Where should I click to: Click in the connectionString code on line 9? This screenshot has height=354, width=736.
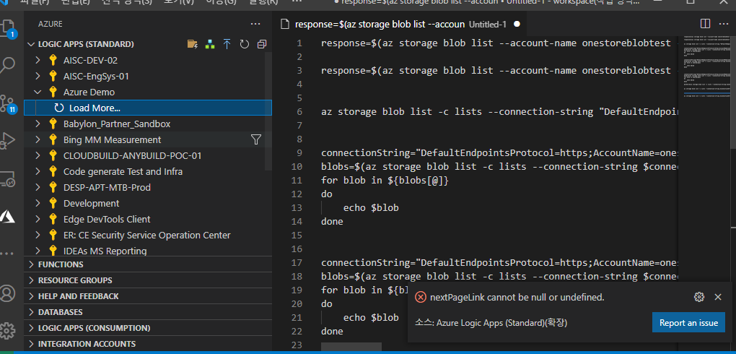pos(499,153)
